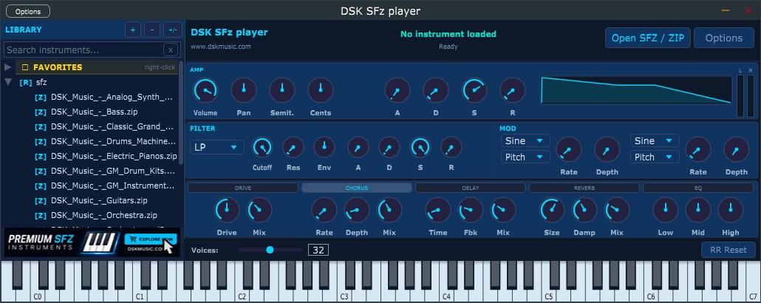This screenshot has height=303, width=761.
Task: Select DSK_Music_-_Guitars.zip in library
Action: coord(99,200)
